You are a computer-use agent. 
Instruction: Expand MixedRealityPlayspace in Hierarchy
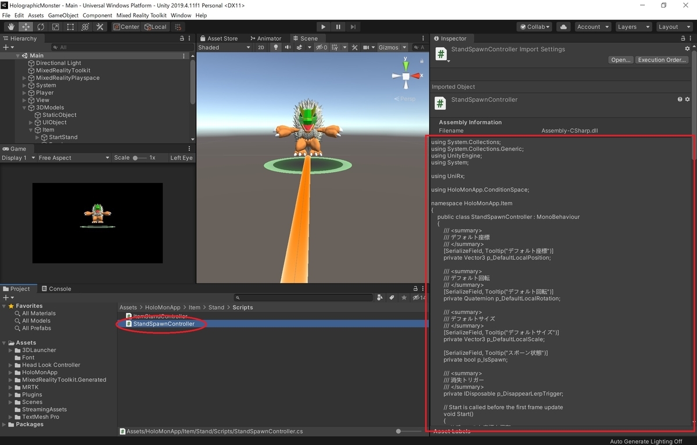coord(24,78)
